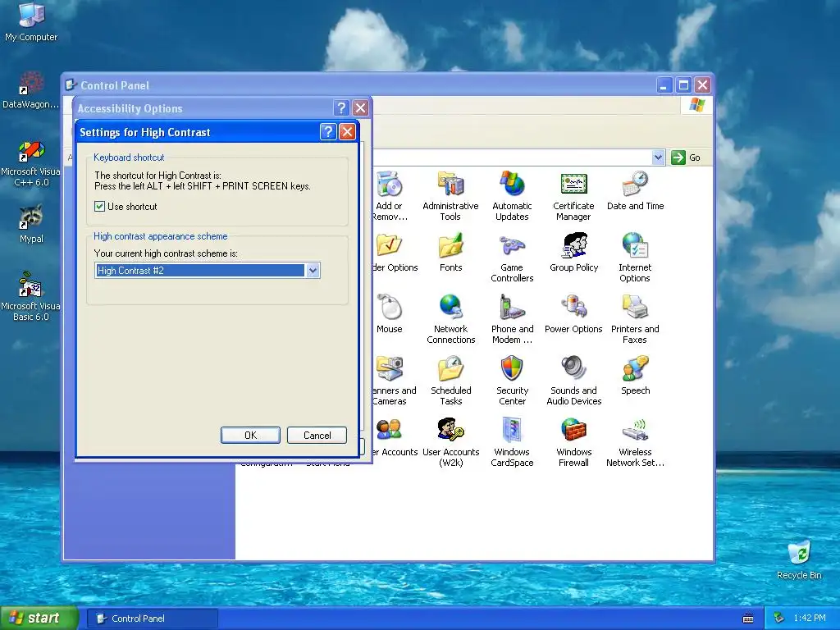
Task: Open Date and Time icon
Action: (636, 190)
